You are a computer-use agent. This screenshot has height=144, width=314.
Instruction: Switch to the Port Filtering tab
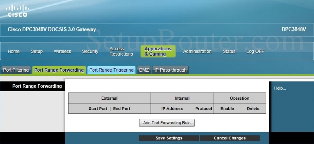[16, 70]
